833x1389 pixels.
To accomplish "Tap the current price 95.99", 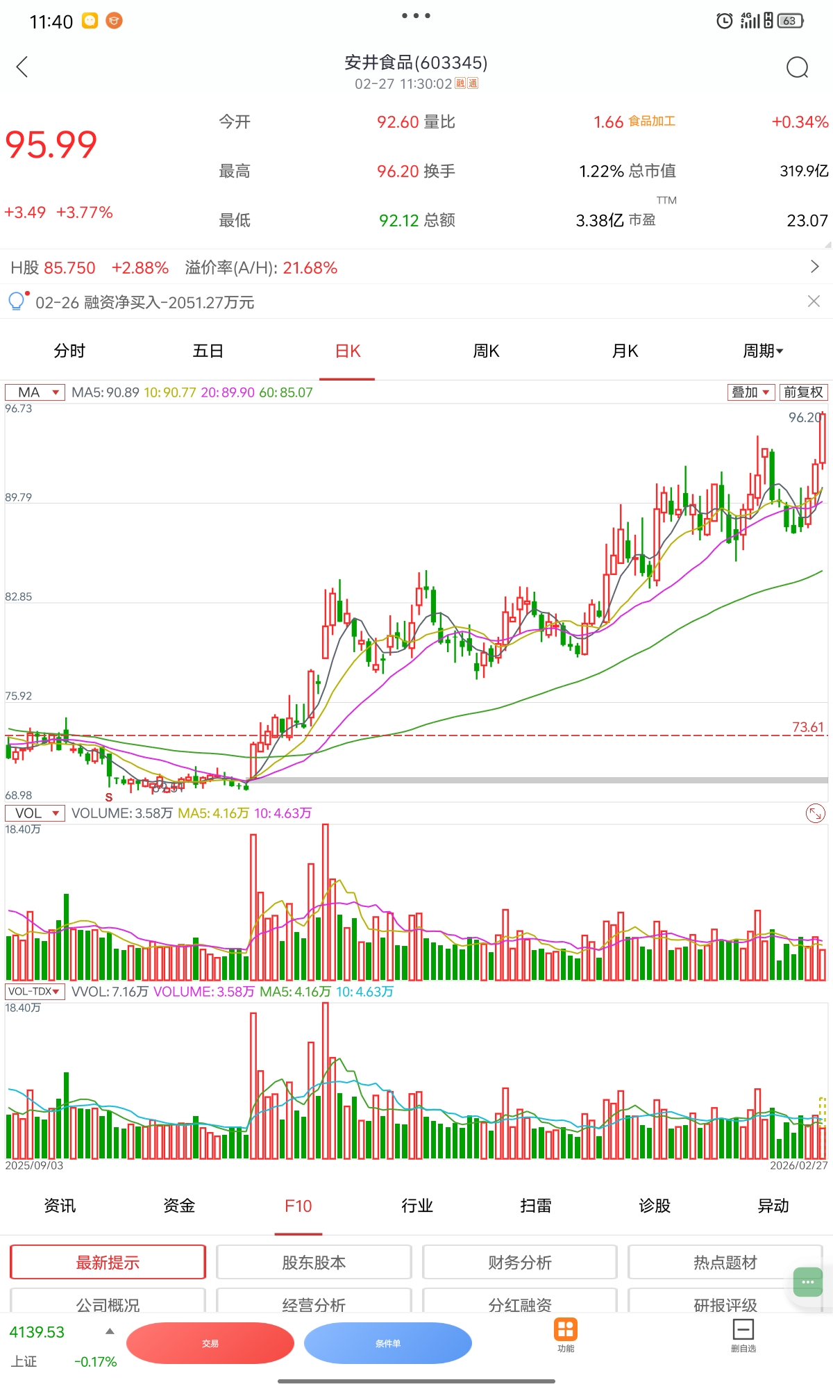I will (51, 144).
